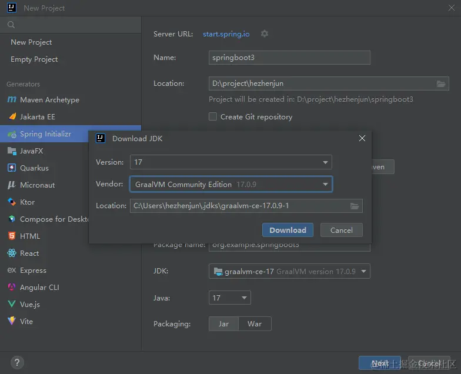
Task: Click the Angular CLI icon
Action: point(12,287)
